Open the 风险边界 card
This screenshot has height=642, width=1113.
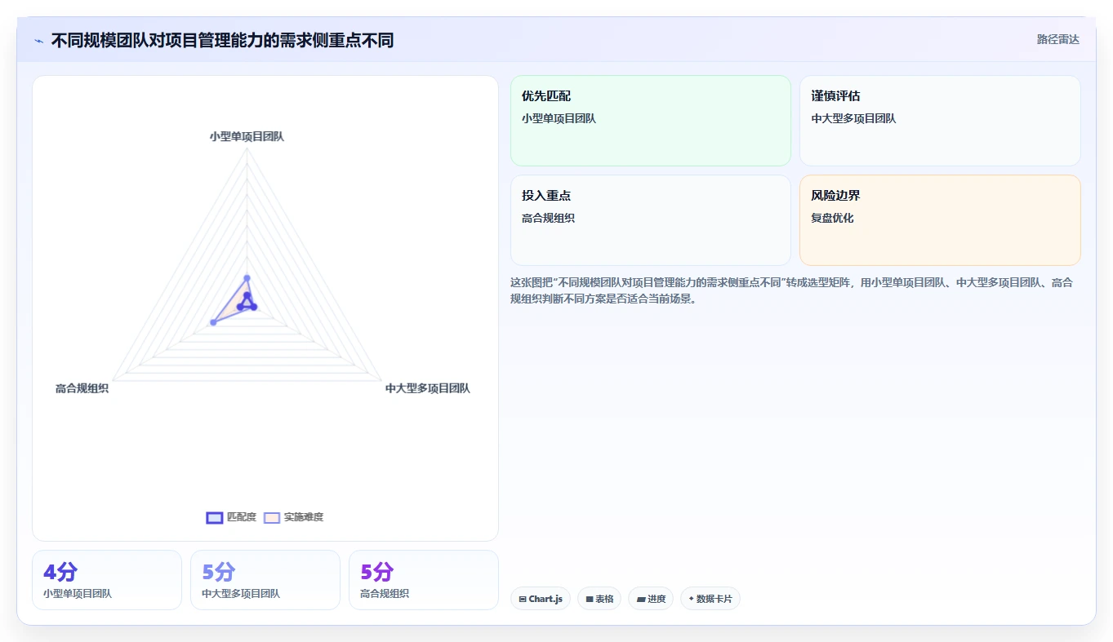940,220
